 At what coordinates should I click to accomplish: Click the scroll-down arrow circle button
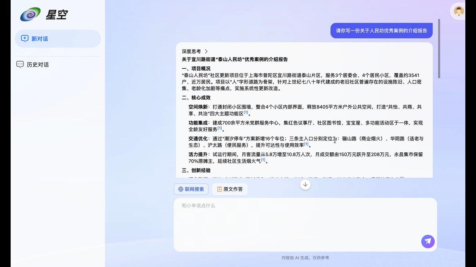[x=305, y=184]
